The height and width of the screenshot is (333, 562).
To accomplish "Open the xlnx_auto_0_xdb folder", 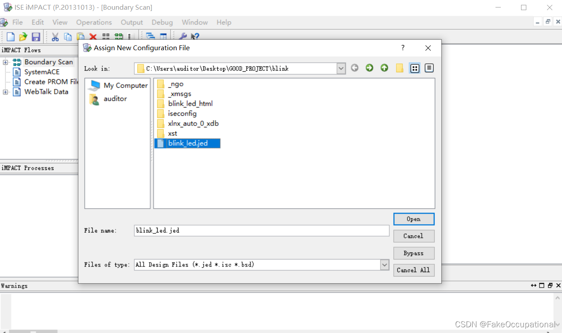I will click(188, 123).
